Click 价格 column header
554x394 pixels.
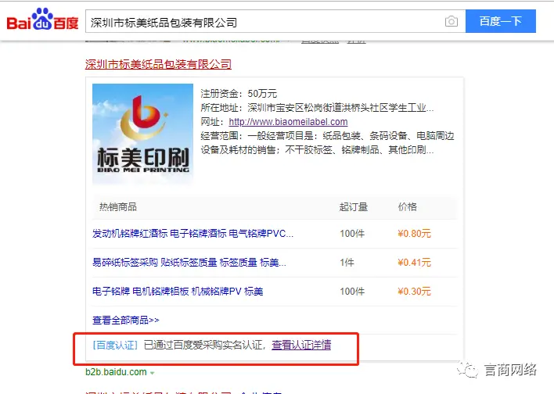(408, 207)
